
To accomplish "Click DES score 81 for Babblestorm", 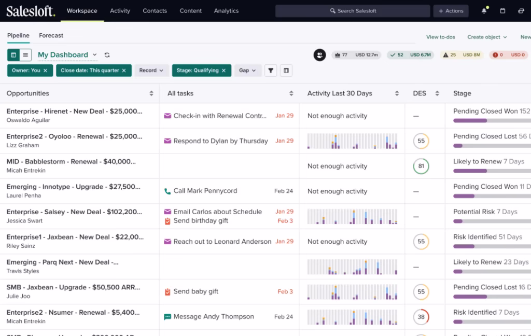I will tap(421, 166).
